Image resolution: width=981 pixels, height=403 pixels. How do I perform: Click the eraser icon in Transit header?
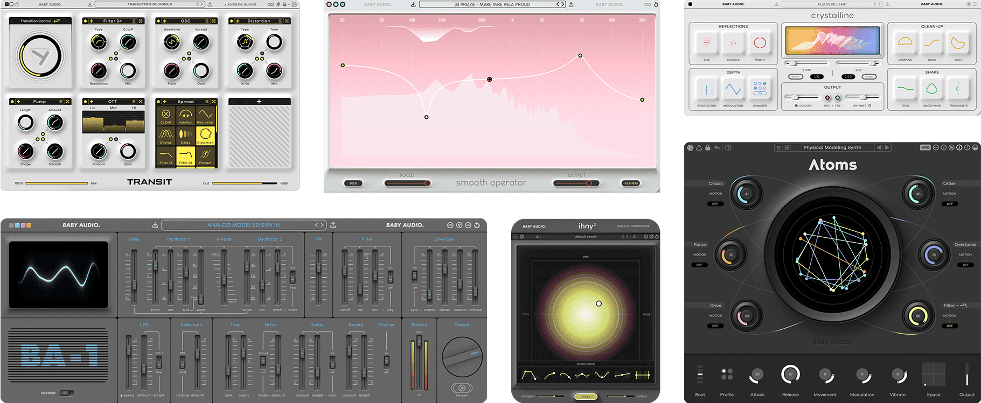click(278, 4)
